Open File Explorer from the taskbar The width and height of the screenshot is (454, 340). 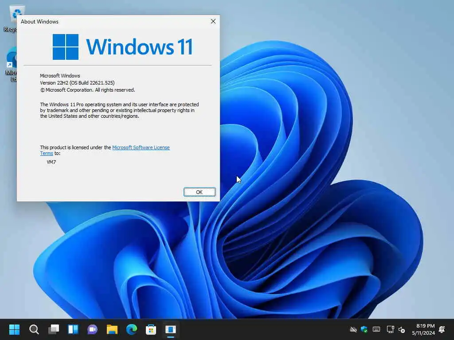(112, 329)
